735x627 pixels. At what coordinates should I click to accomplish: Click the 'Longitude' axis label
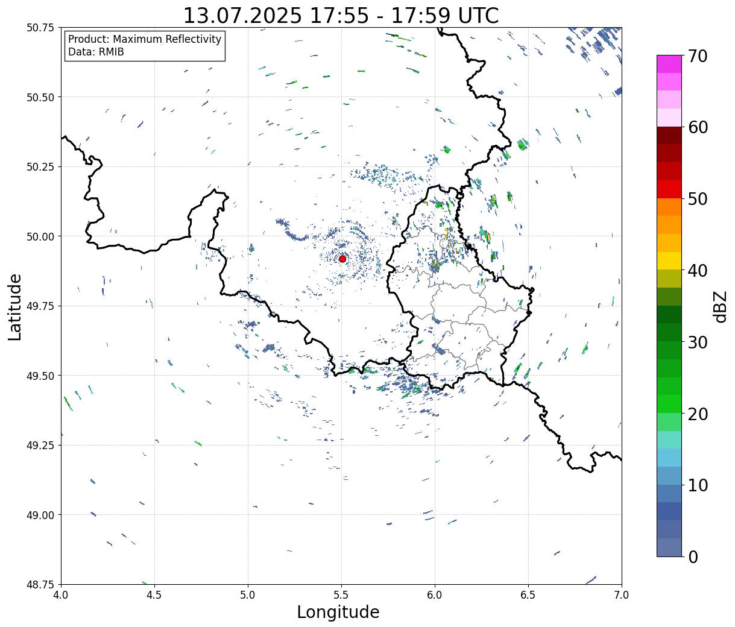pos(338,612)
